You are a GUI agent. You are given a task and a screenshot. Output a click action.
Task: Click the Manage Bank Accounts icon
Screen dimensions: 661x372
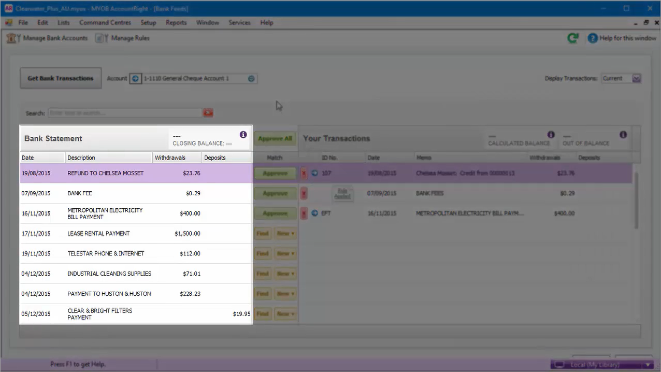click(x=13, y=38)
